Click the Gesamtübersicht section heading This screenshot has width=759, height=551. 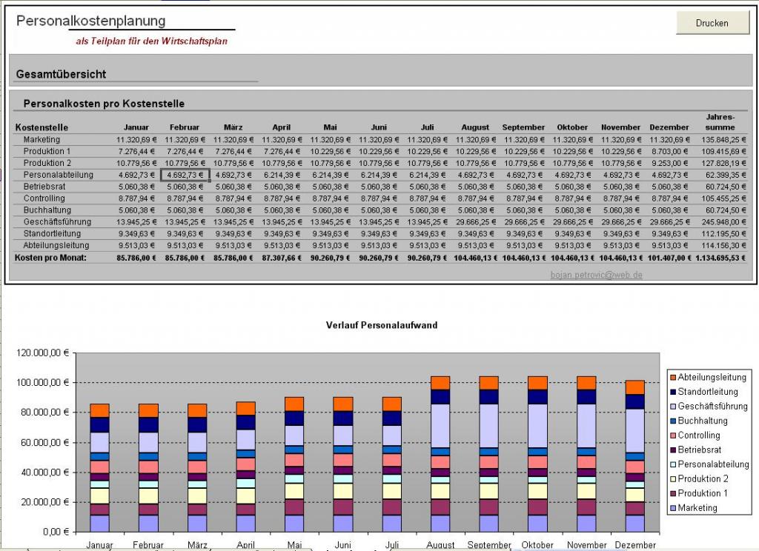[62, 74]
